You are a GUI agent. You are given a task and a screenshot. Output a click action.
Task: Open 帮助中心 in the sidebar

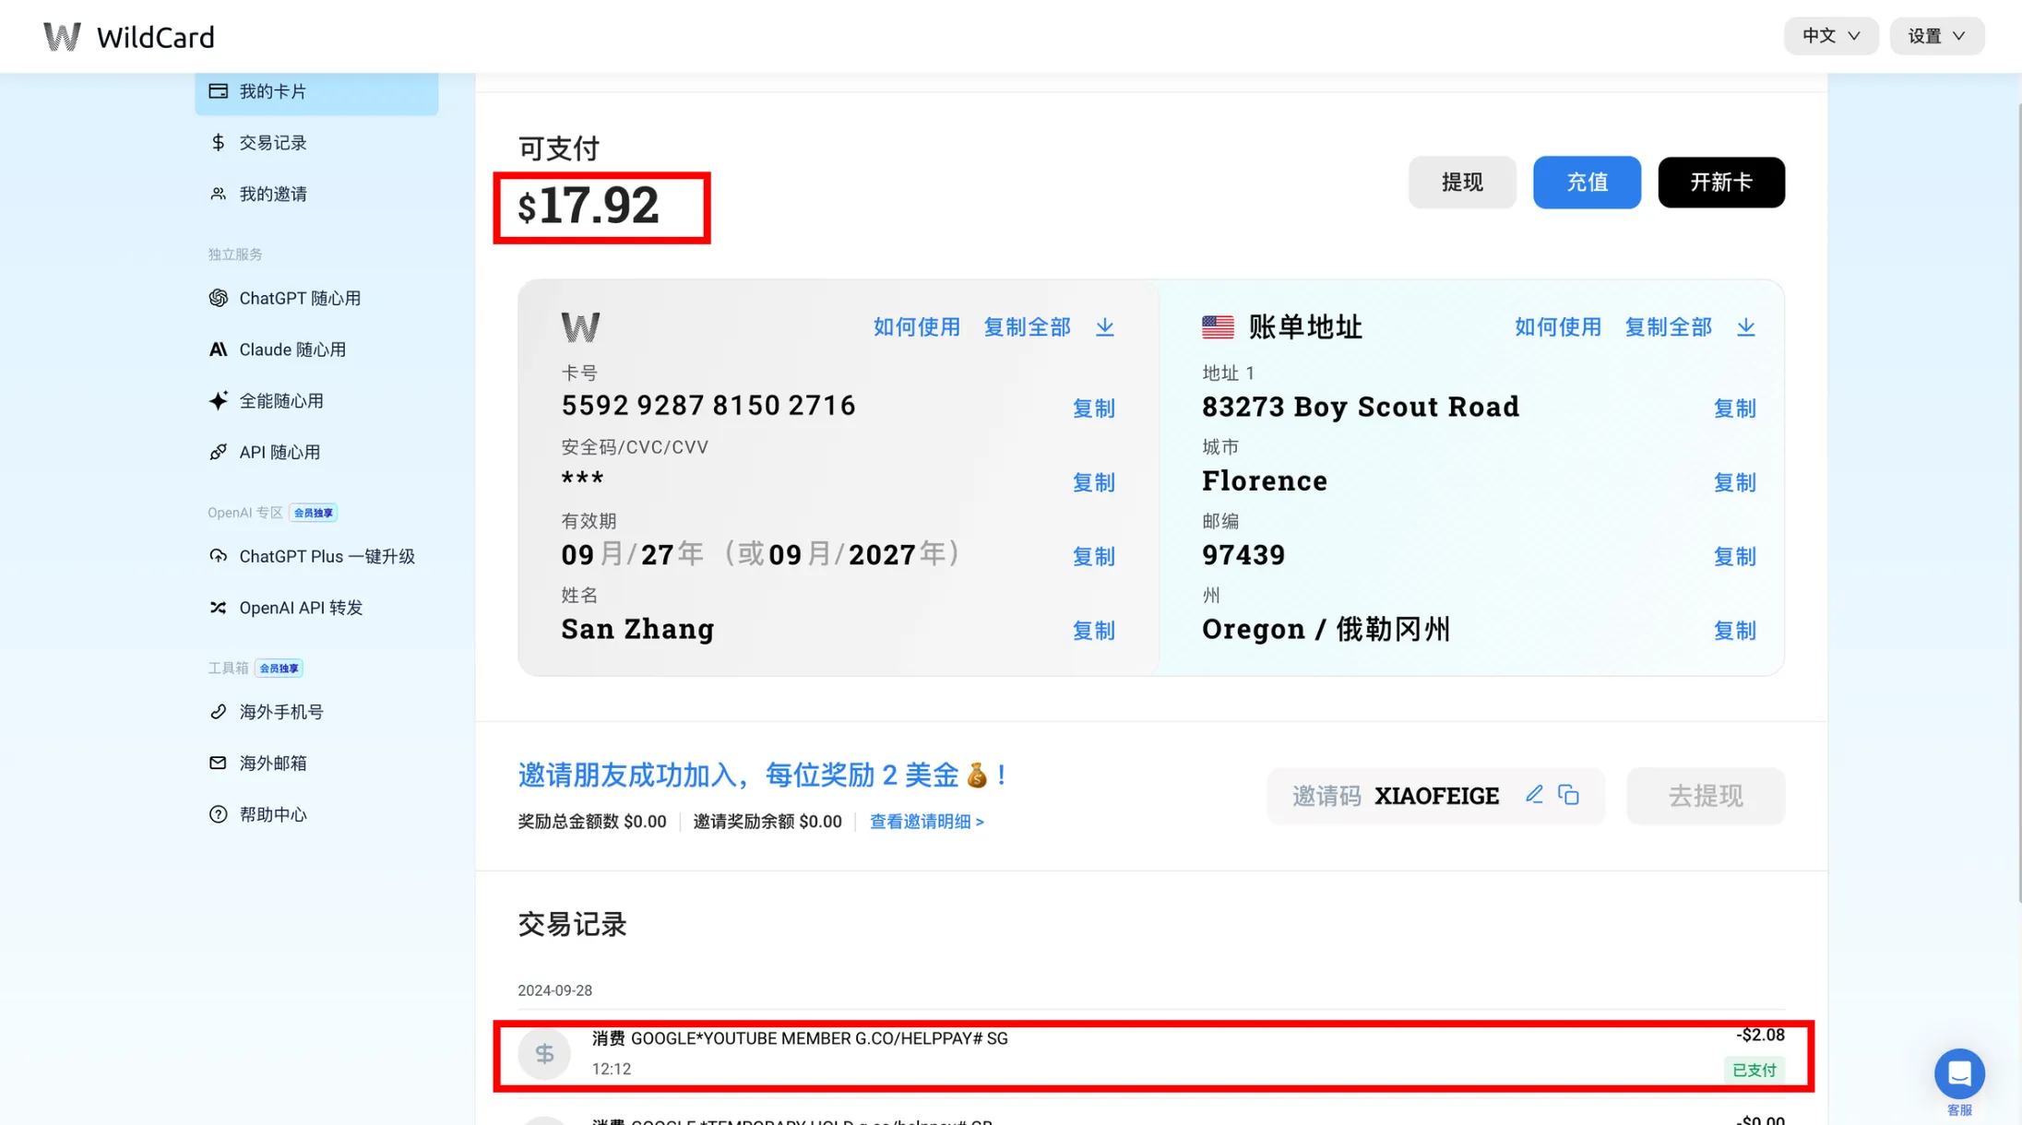(272, 814)
